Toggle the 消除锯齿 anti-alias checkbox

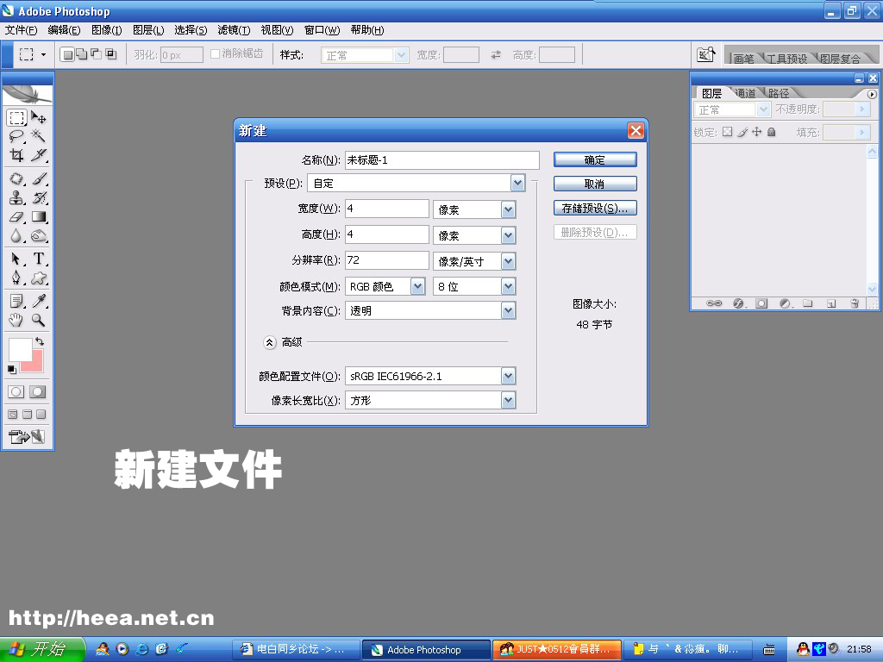pos(216,54)
